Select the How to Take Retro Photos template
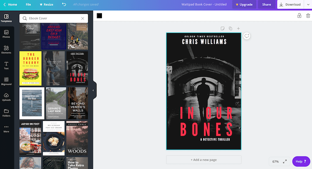 [77, 163]
